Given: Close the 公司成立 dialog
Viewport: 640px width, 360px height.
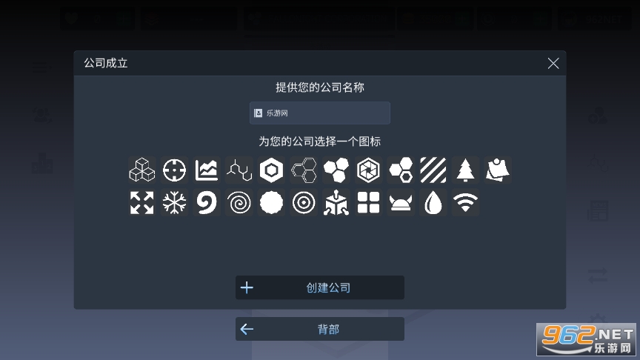Looking at the screenshot, I should click(553, 63).
